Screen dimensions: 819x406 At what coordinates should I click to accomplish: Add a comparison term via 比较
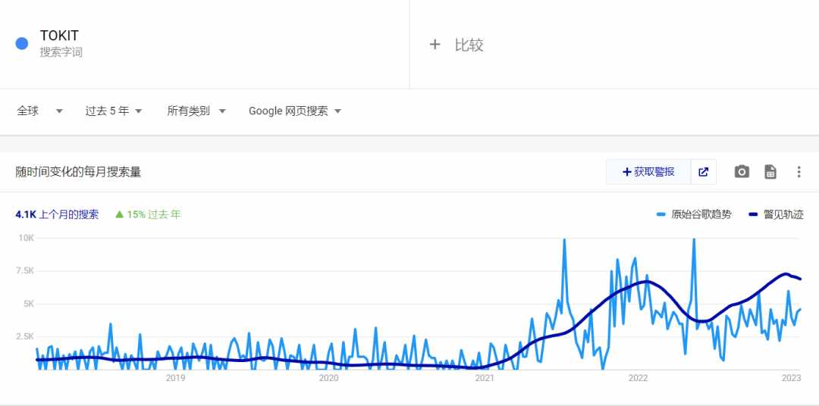[x=469, y=45]
